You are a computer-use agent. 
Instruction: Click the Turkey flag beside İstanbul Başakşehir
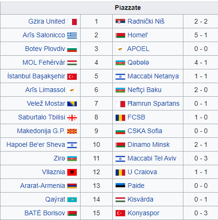[x=72, y=76]
